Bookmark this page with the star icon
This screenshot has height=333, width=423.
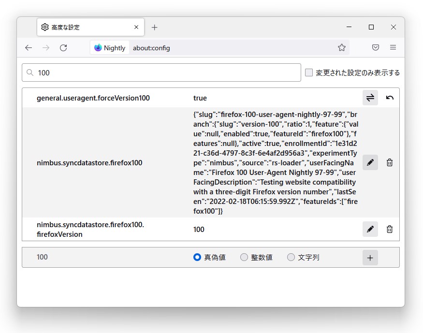[x=342, y=47]
